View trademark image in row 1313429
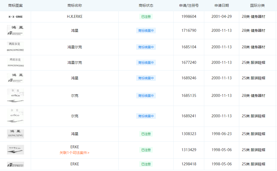This screenshot has width=277, height=171. click(16, 150)
